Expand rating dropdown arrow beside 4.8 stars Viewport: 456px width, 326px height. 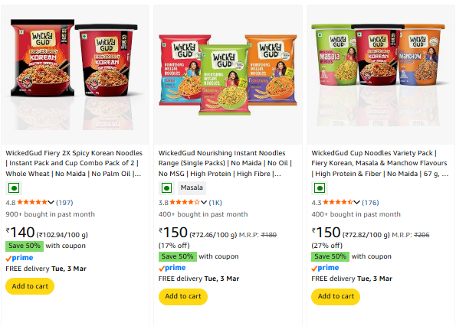(51, 202)
